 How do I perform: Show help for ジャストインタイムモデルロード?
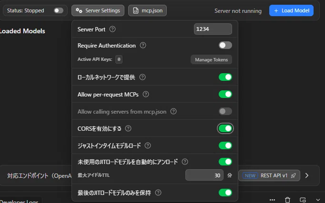pos(148,145)
